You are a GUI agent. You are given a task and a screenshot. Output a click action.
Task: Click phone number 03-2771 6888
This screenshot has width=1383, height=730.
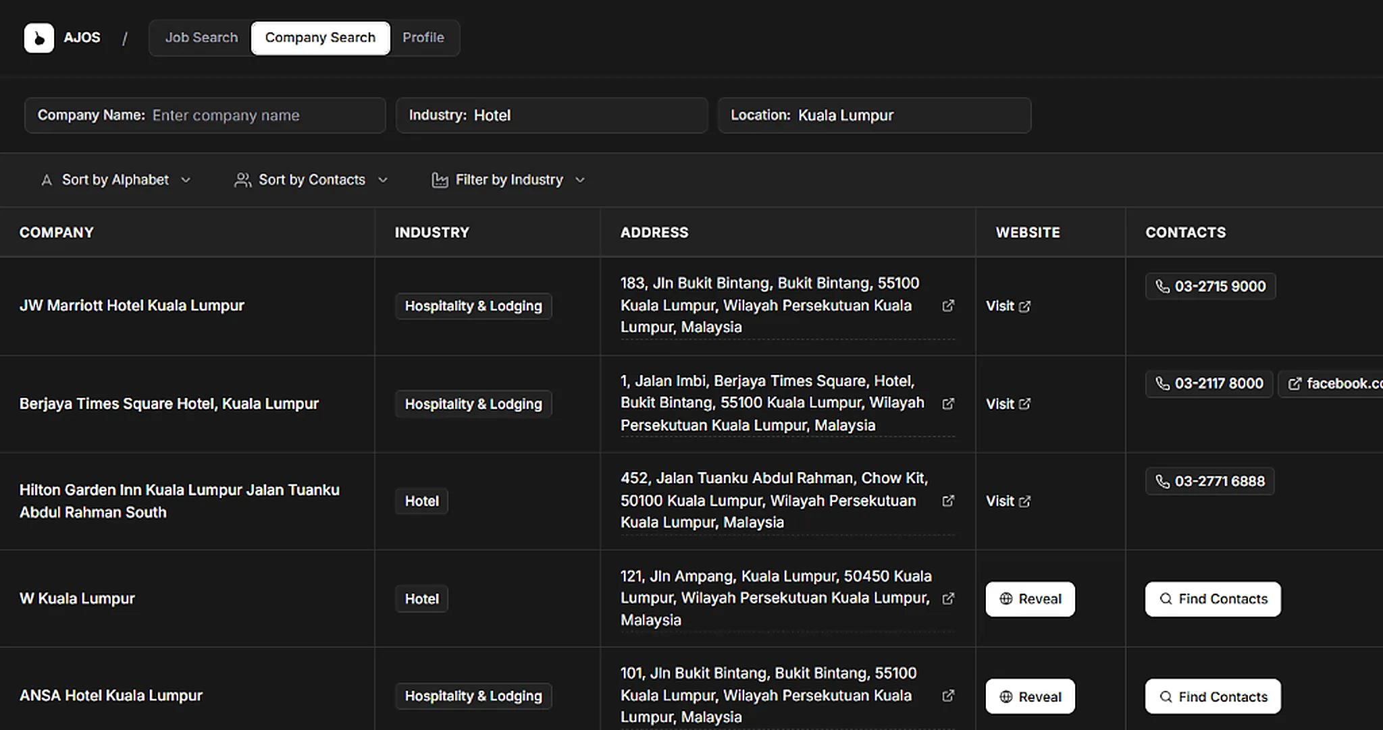[1209, 482]
